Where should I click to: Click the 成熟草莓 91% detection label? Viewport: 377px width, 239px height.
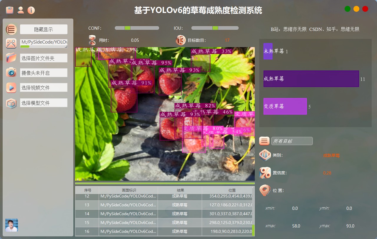coord(131,83)
